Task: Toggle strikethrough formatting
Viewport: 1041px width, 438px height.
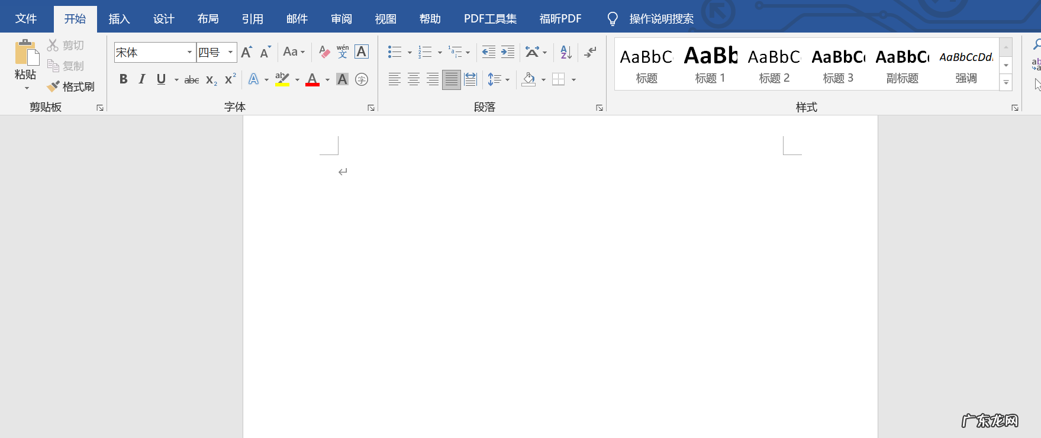Action: [x=192, y=79]
